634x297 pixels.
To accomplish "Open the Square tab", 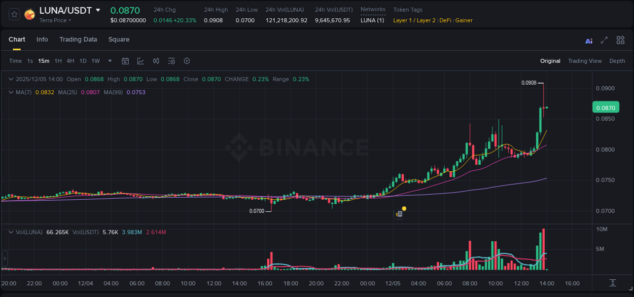I will click(119, 40).
